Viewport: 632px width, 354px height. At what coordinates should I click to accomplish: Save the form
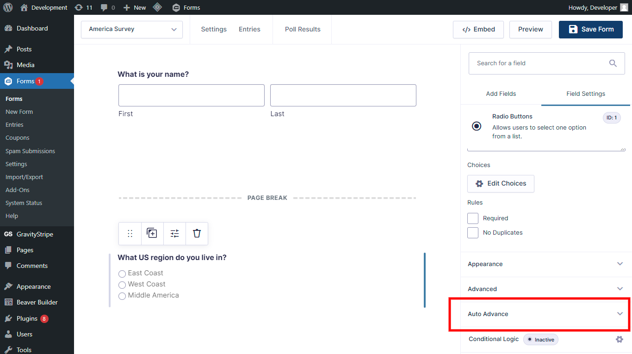(x=591, y=29)
